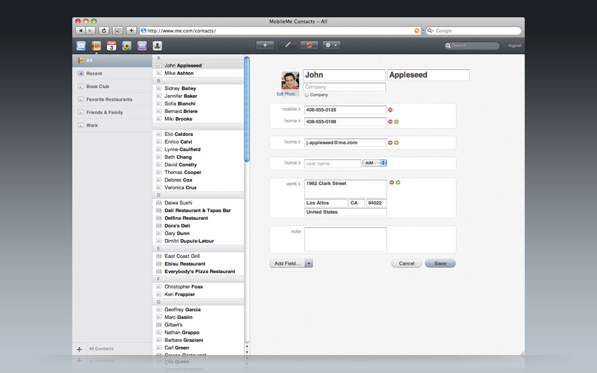Change the instant message home label
This screenshot has width=597, height=373.
tap(292, 163)
